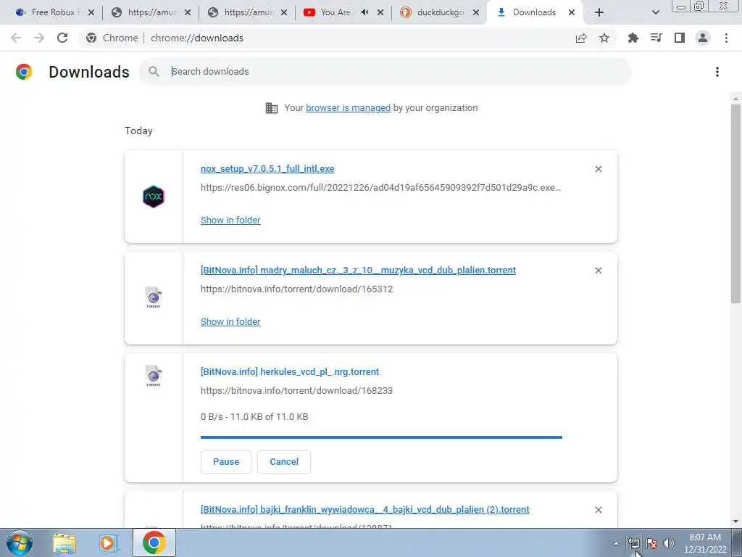Cancel the herkules torrent download

pos(284,462)
